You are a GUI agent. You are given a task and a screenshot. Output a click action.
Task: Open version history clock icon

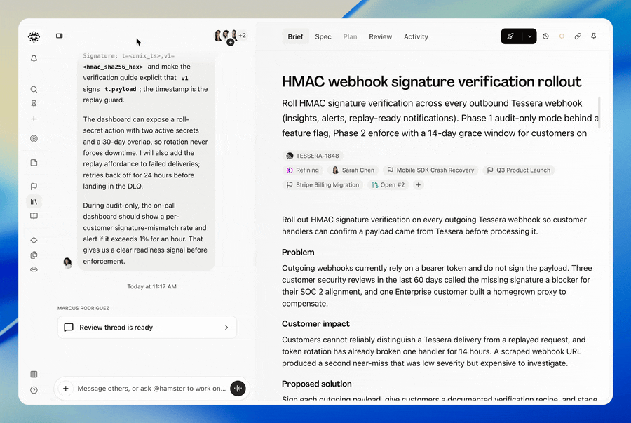[545, 36]
